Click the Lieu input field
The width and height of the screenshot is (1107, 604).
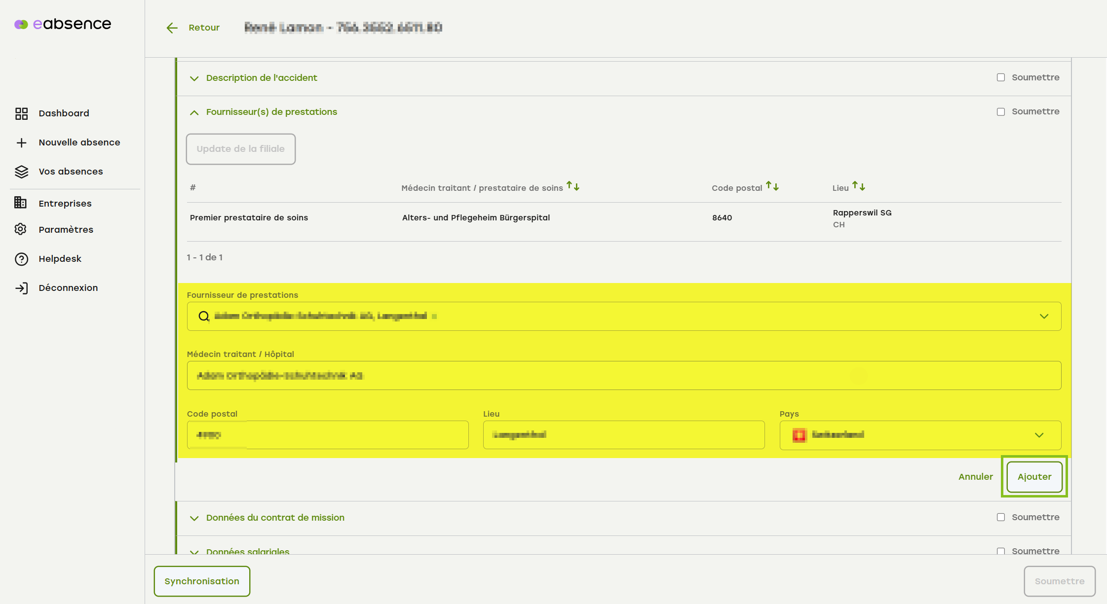pyautogui.click(x=623, y=435)
